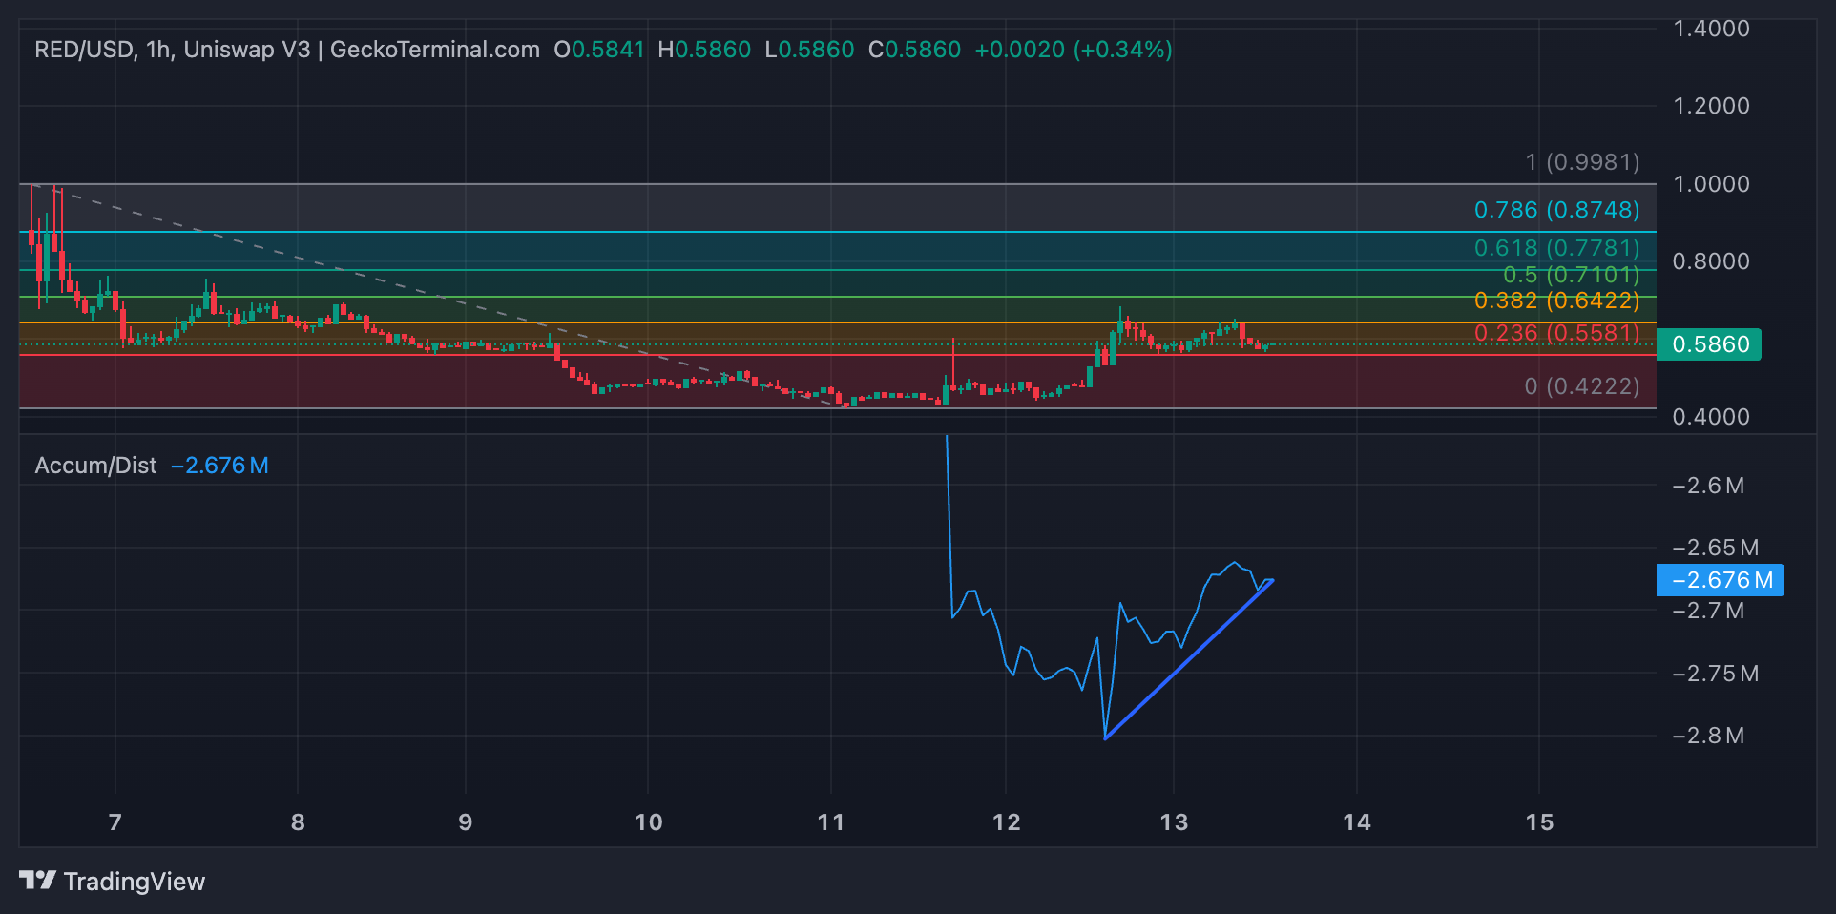The height and width of the screenshot is (914, 1836).
Task: Select the orange 0.382 (0.6422) Fibonacci label
Action: coord(1556,301)
